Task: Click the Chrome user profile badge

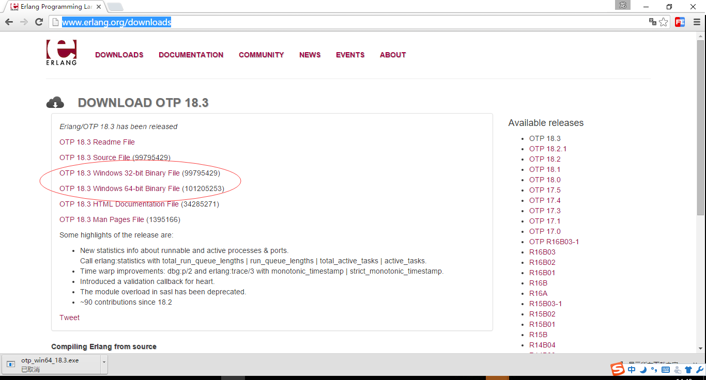Action: [623, 5]
